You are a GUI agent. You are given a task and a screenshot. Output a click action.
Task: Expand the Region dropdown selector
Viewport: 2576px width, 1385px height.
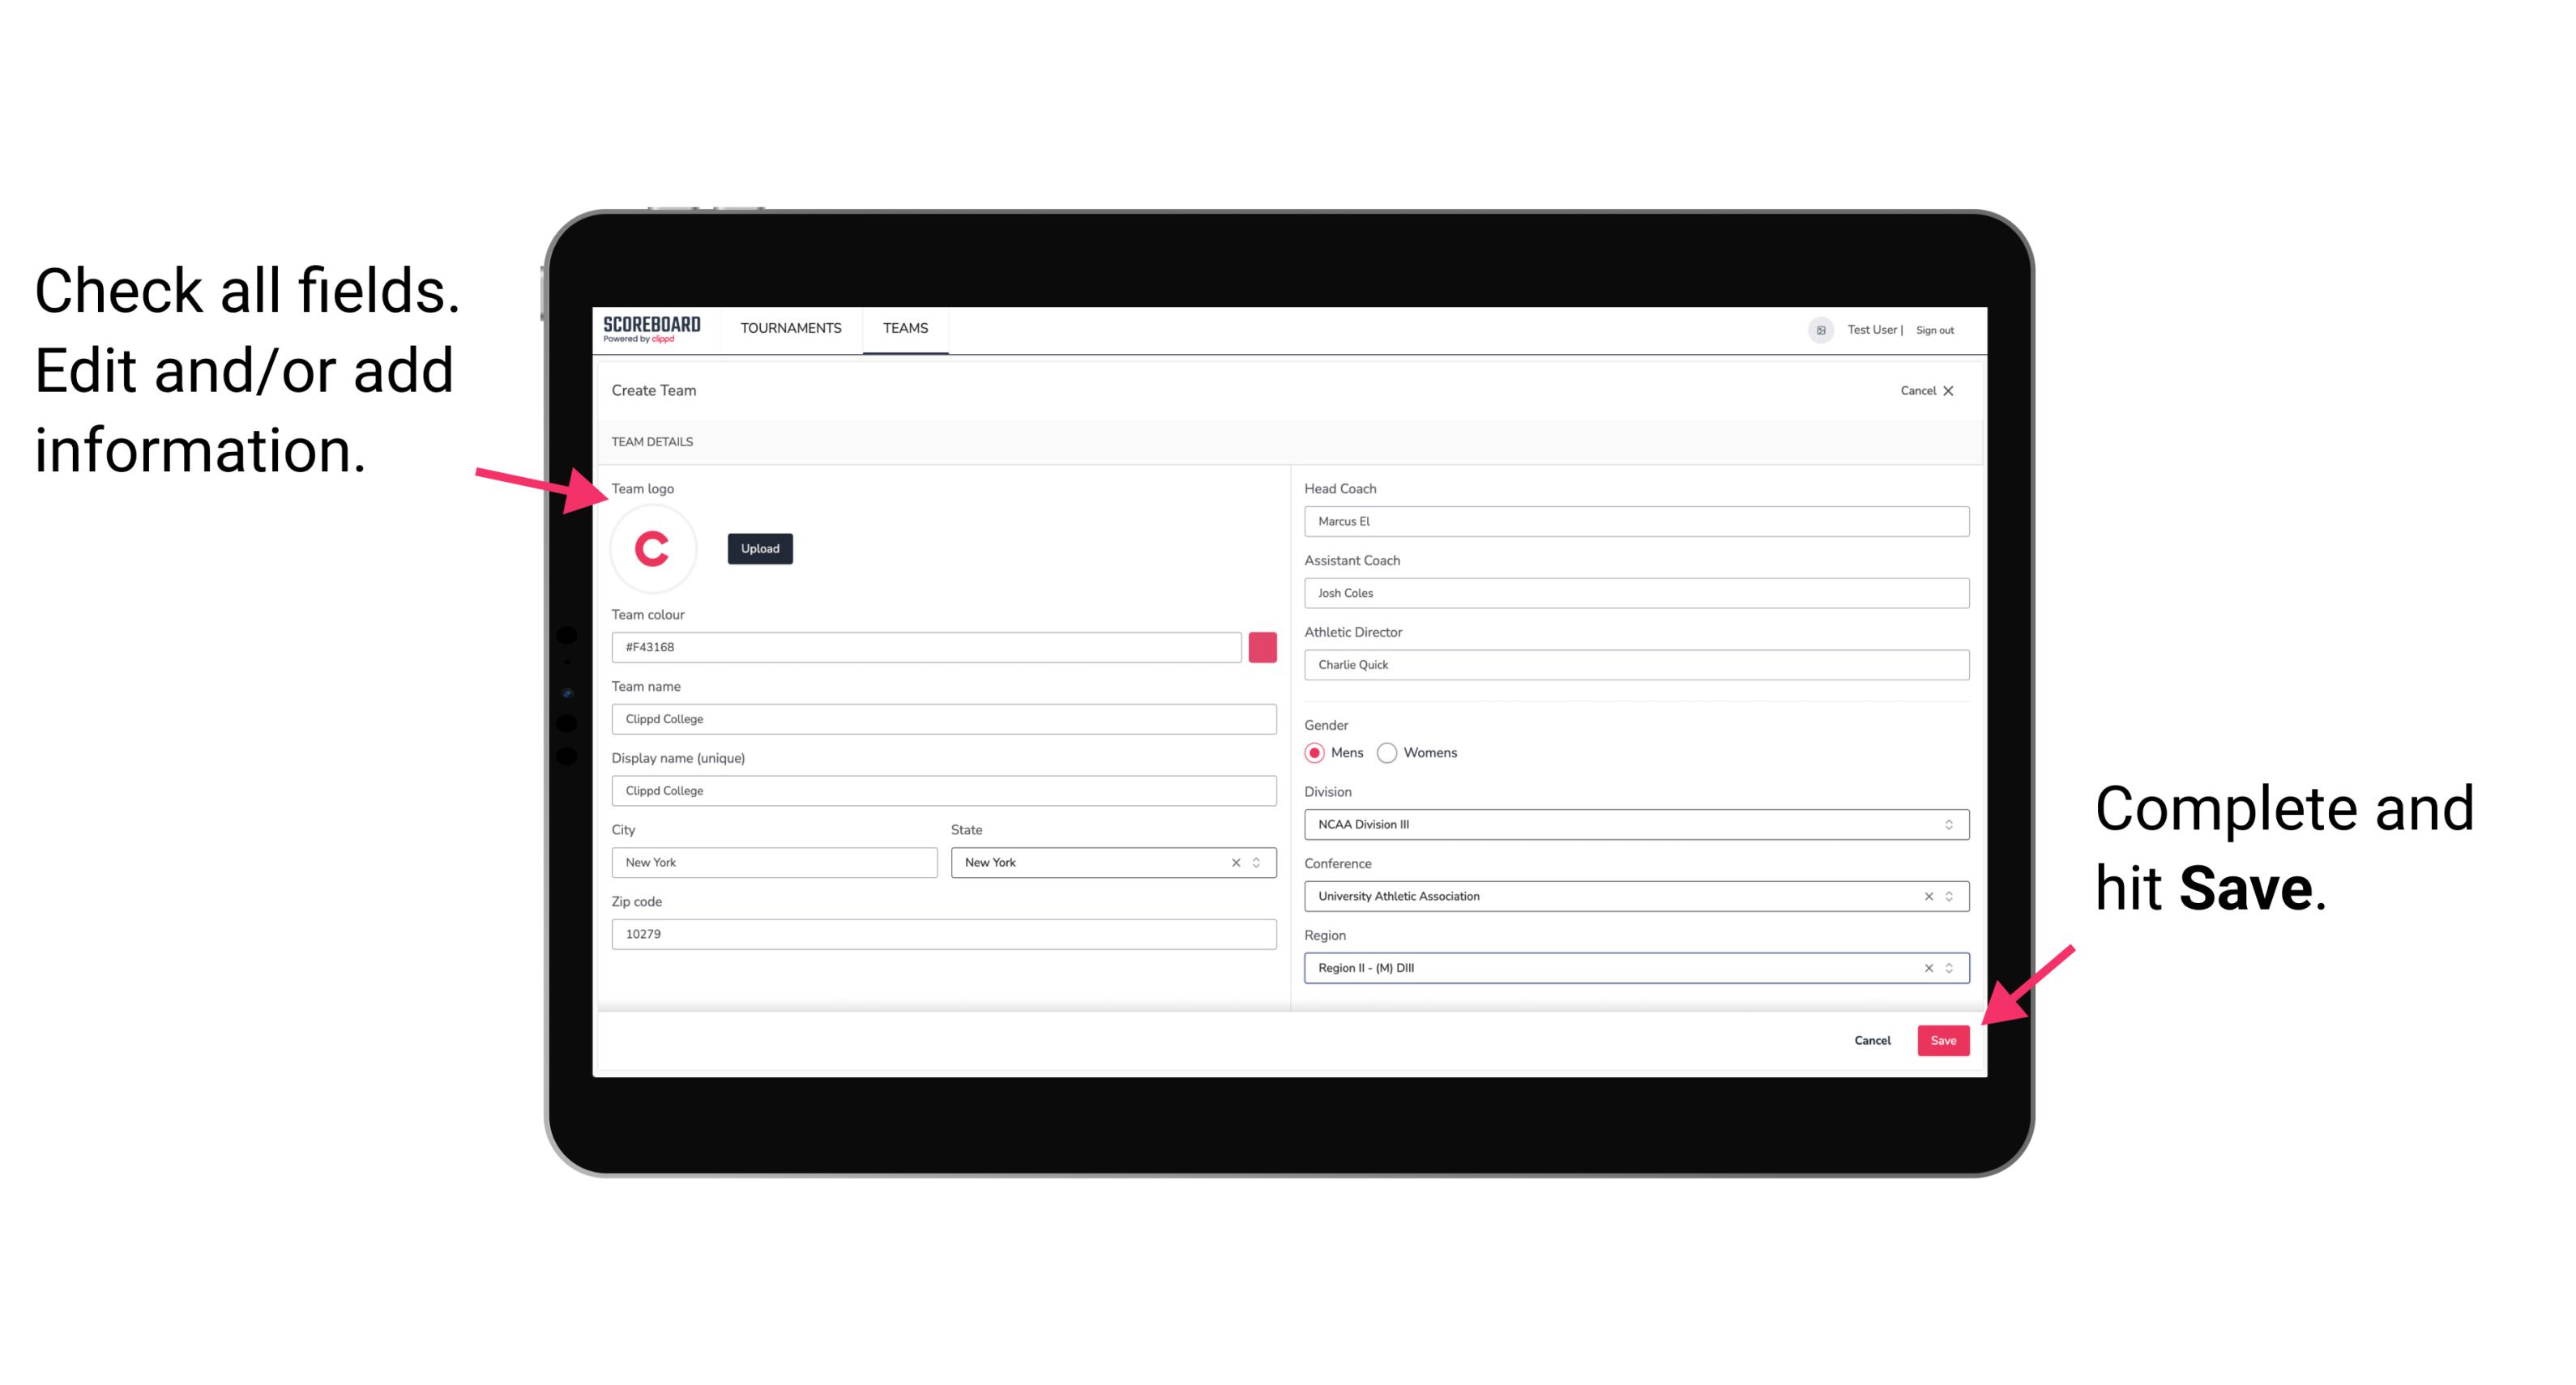point(1950,967)
